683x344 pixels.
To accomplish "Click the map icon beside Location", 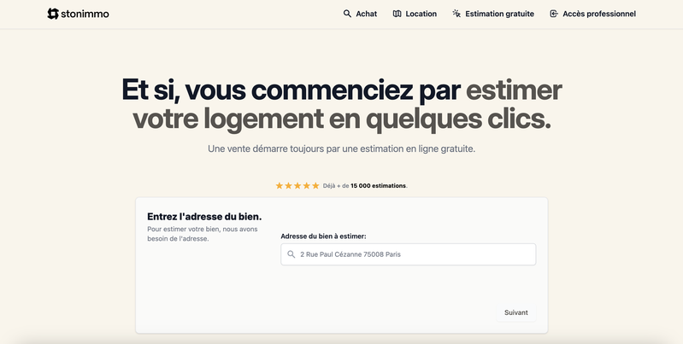I will pyautogui.click(x=397, y=14).
